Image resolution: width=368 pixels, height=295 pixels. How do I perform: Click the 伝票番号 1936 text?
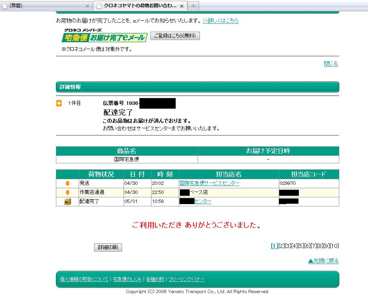pos(121,103)
